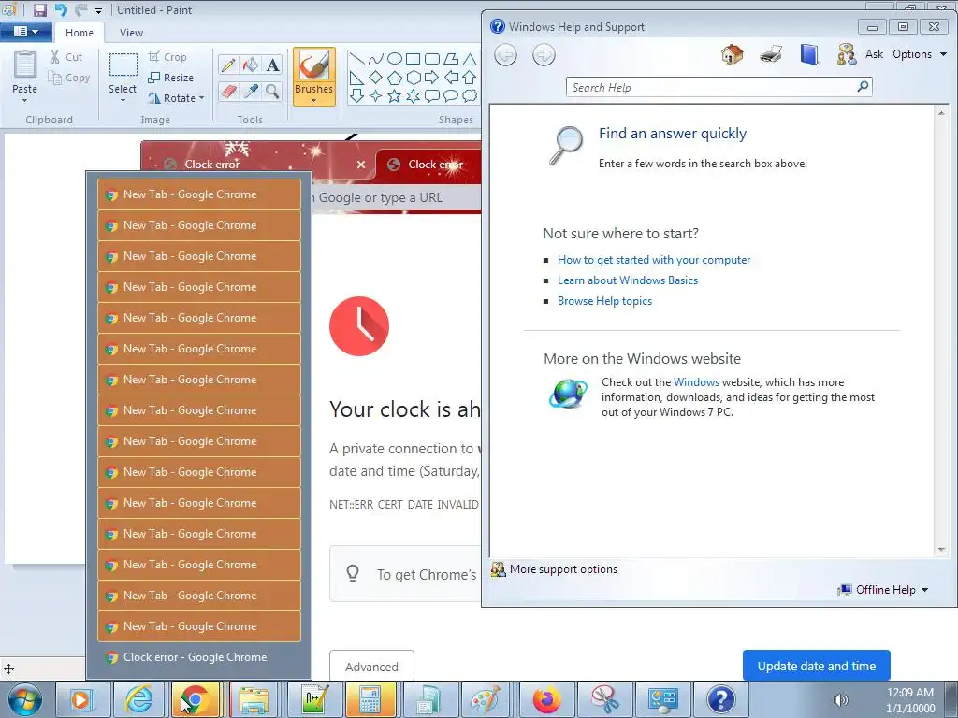Open Browse Help topics link
Screen dimensions: 958x718
point(604,301)
